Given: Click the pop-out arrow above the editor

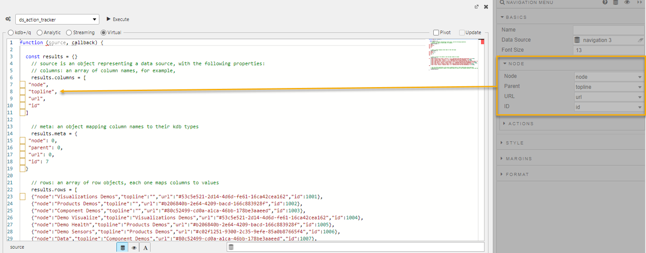Looking at the screenshot, I should click(x=476, y=7).
